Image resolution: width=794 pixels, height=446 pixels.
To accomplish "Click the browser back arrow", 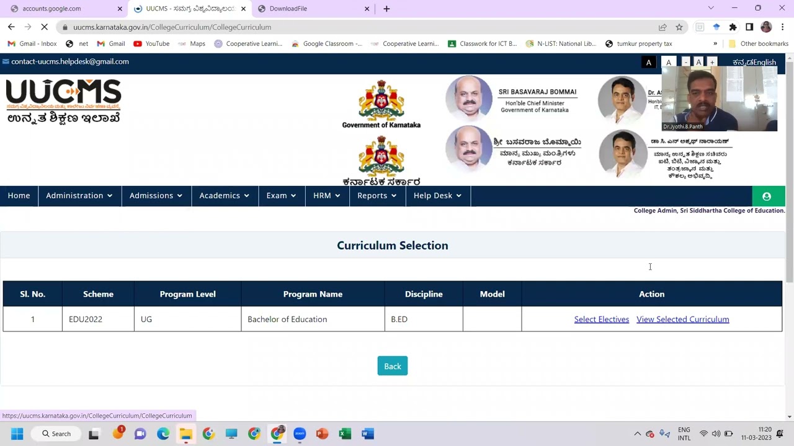I will click(x=11, y=27).
